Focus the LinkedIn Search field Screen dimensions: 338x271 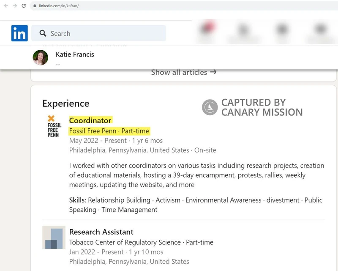point(99,33)
